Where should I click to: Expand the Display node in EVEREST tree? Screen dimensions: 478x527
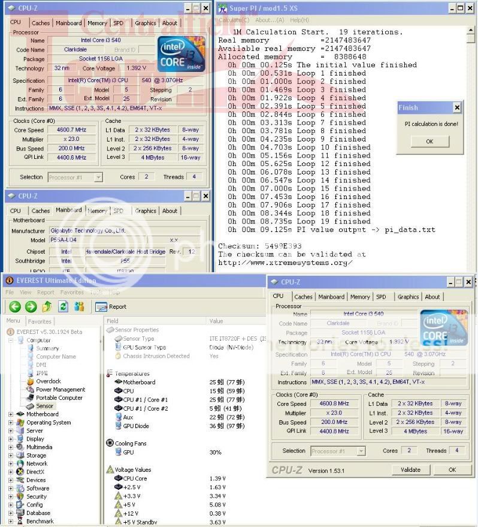[x=11, y=439]
